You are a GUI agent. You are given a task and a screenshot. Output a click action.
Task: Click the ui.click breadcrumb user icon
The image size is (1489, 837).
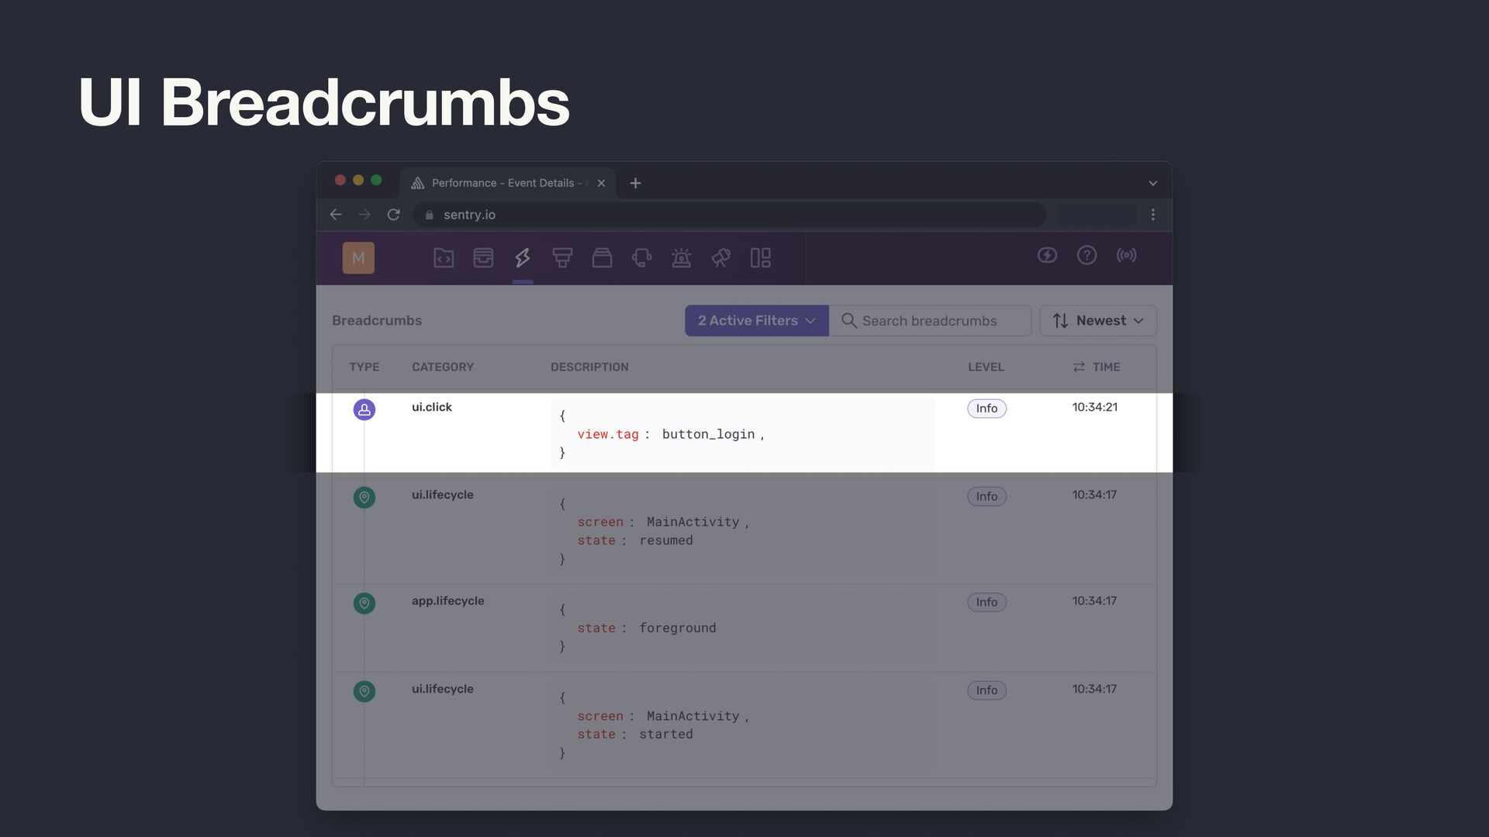click(364, 409)
